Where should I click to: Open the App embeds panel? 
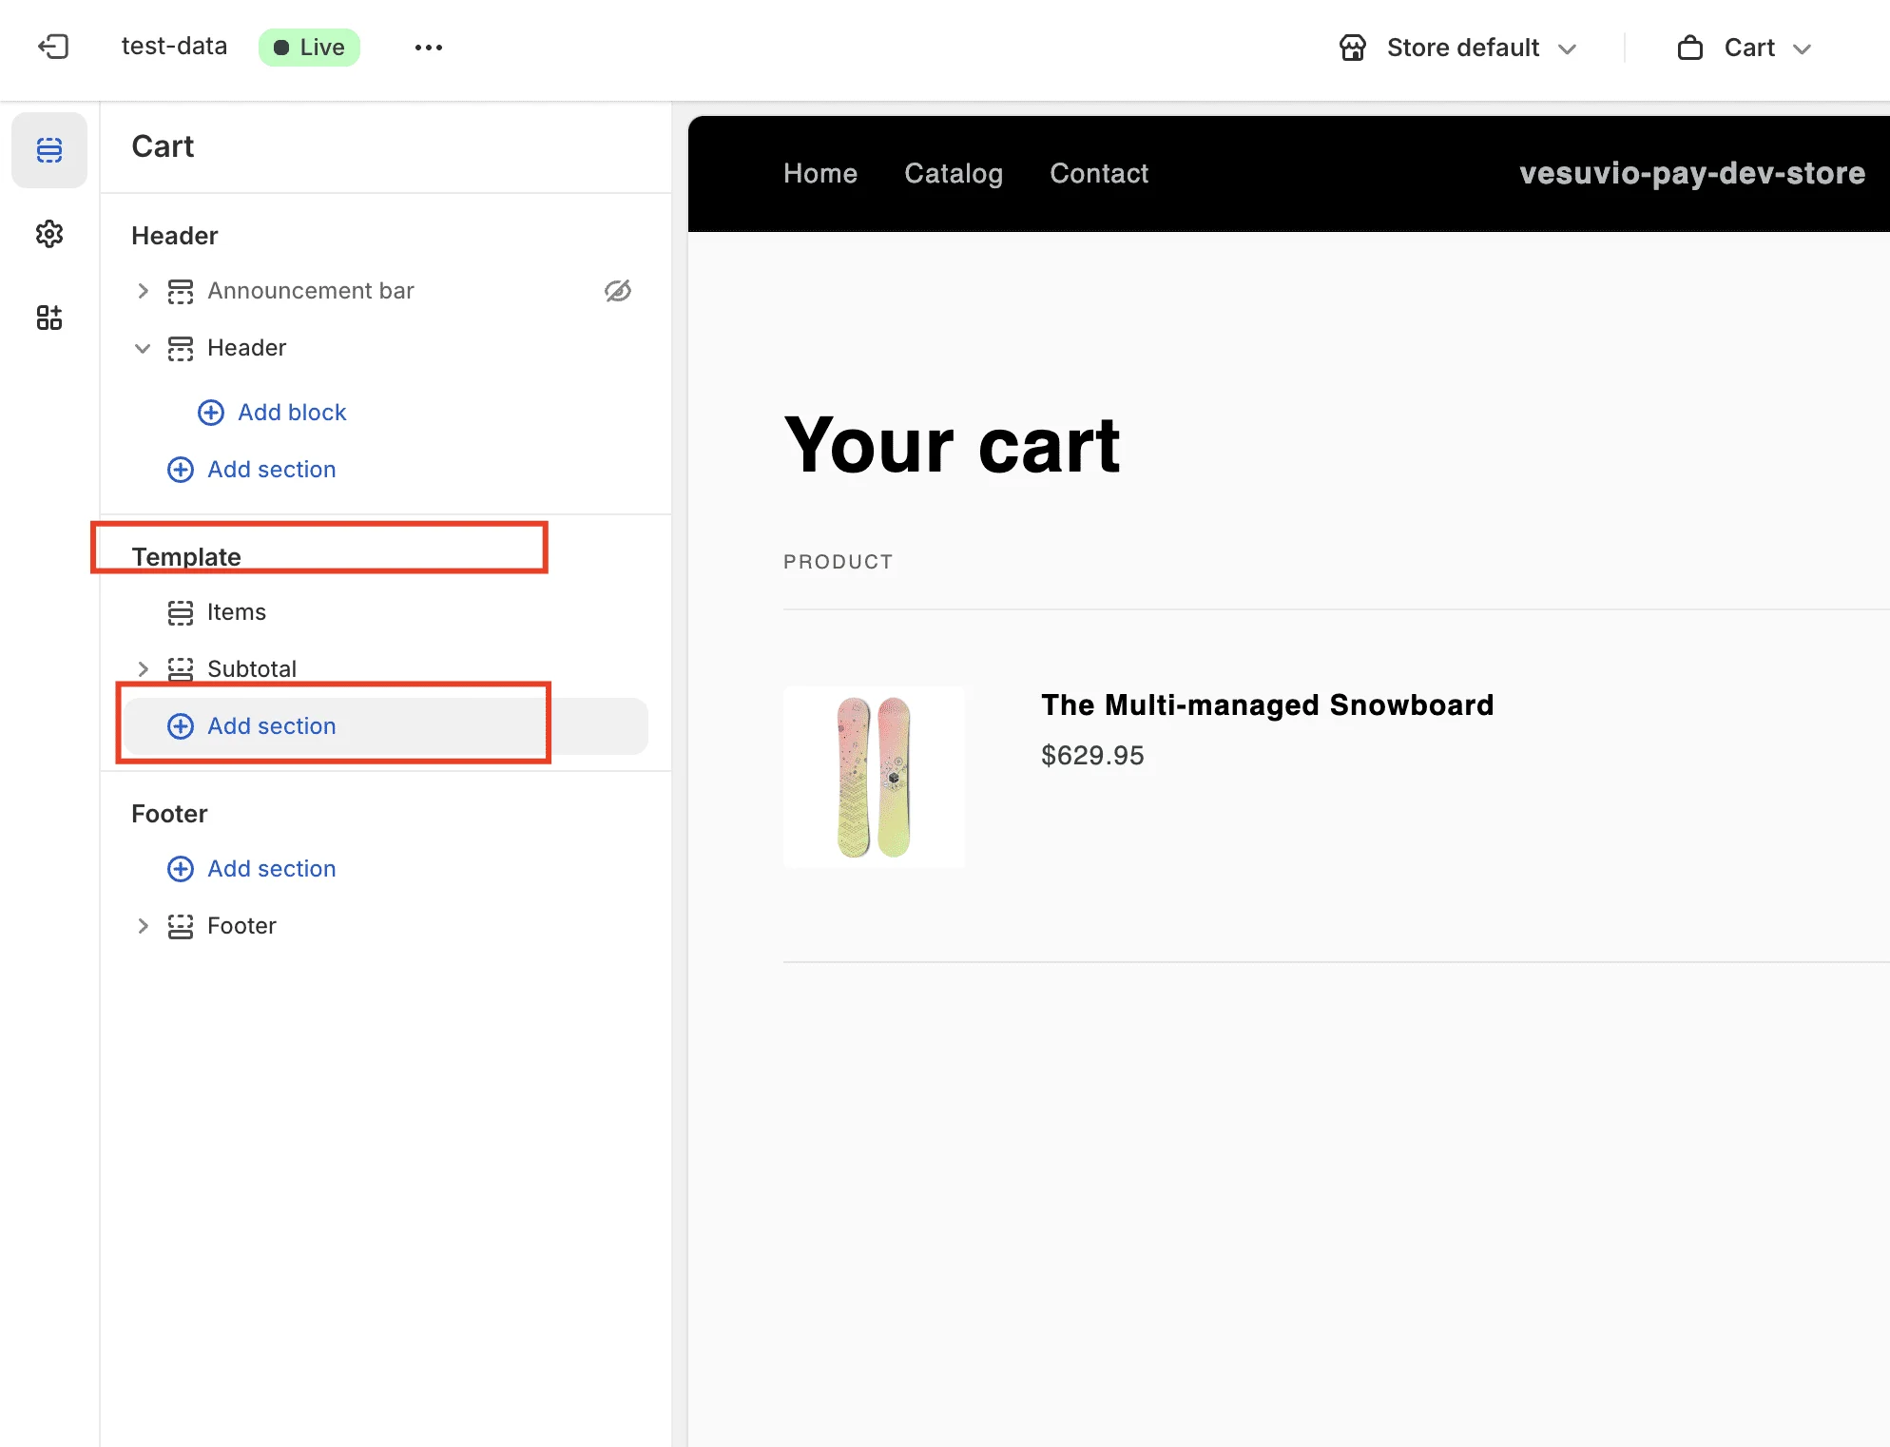[x=48, y=318]
